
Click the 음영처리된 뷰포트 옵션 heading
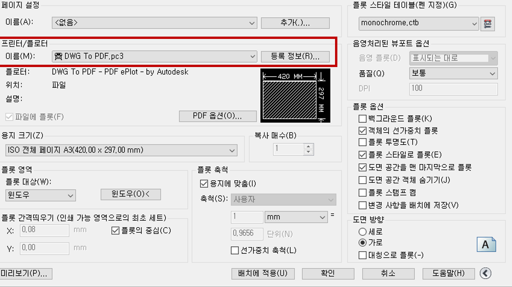click(x=391, y=44)
